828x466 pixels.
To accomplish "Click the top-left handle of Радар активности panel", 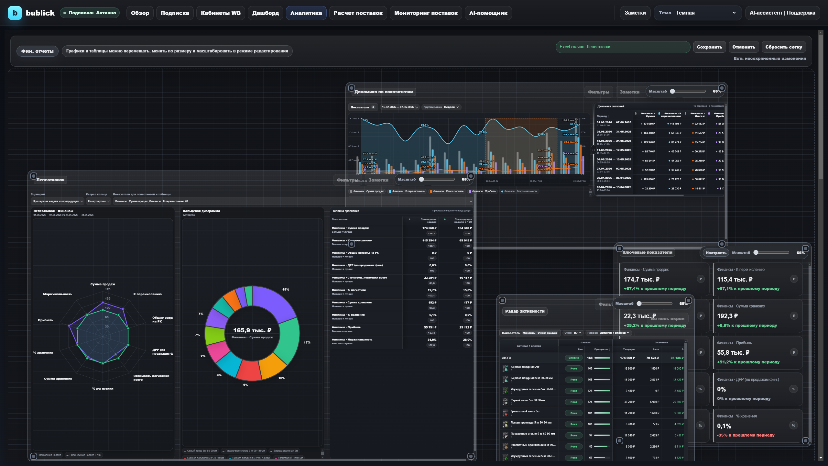I will pos(502,300).
